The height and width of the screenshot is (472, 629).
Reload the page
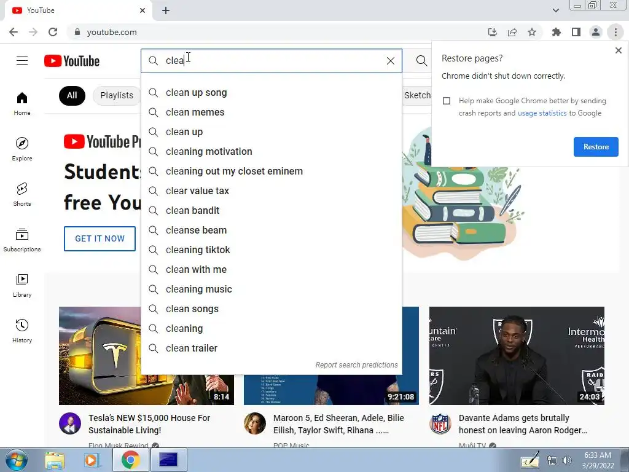(x=53, y=32)
